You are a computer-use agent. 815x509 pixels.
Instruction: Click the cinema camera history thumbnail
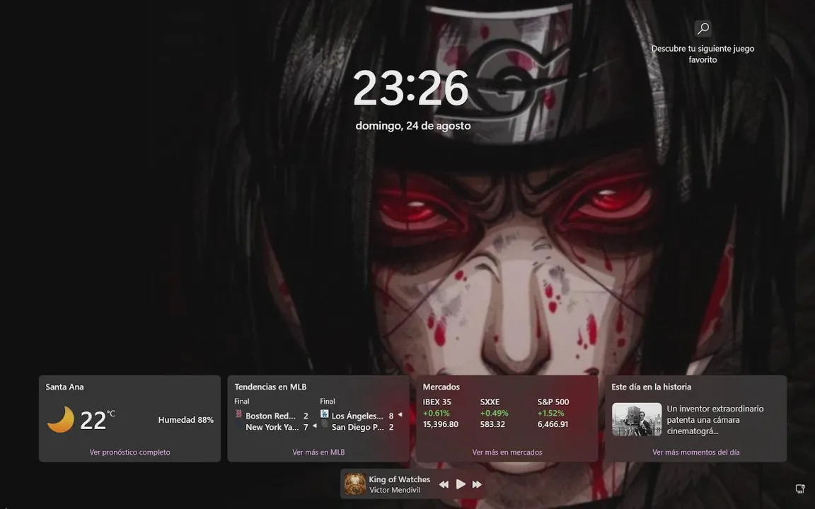tap(636, 419)
